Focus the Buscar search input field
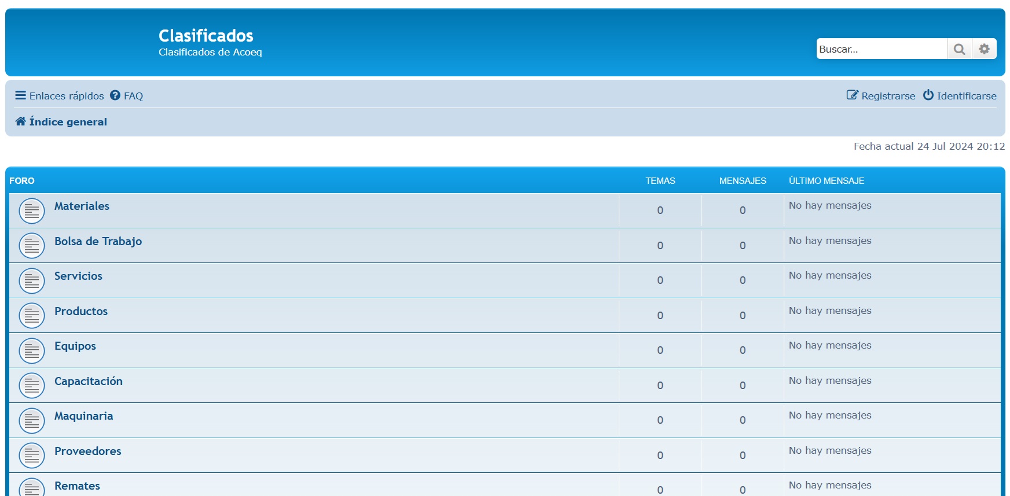The height and width of the screenshot is (496, 1010). coord(881,49)
